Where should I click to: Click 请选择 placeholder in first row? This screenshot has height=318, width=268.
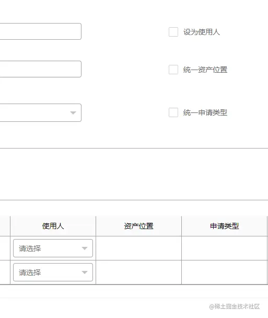point(30,248)
